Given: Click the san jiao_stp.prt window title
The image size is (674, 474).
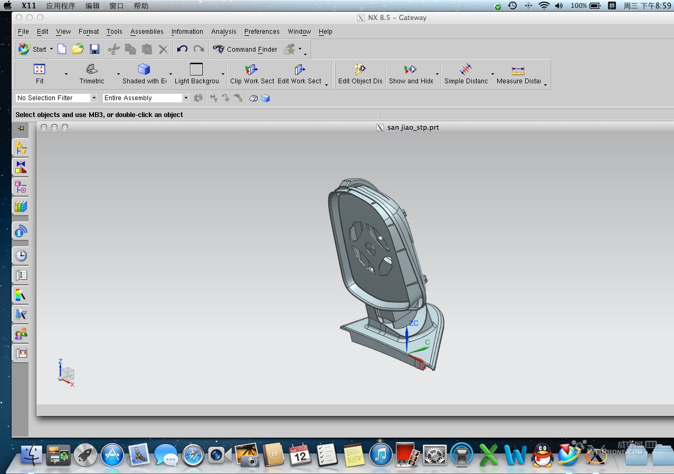Looking at the screenshot, I should (413, 128).
